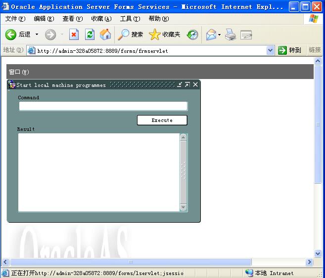Image resolution: width=325 pixels, height=278 pixels.
Task: Click browser vertical scroll up arrow
Action: [x=318, y=61]
